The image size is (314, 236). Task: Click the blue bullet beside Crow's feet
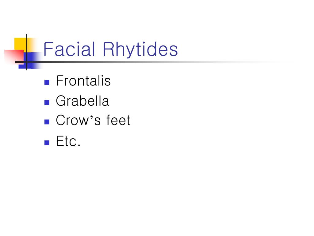click(47, 122)
